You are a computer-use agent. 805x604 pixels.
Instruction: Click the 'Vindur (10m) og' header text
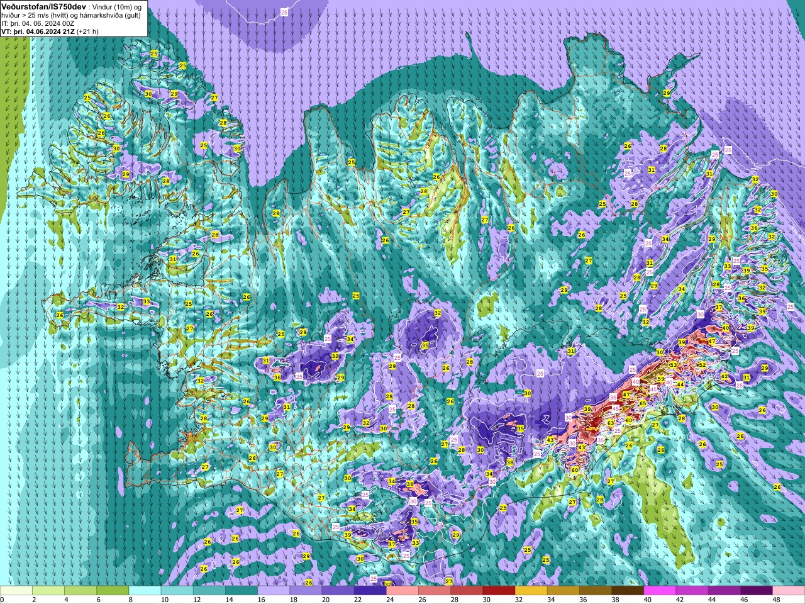[117, 7]
